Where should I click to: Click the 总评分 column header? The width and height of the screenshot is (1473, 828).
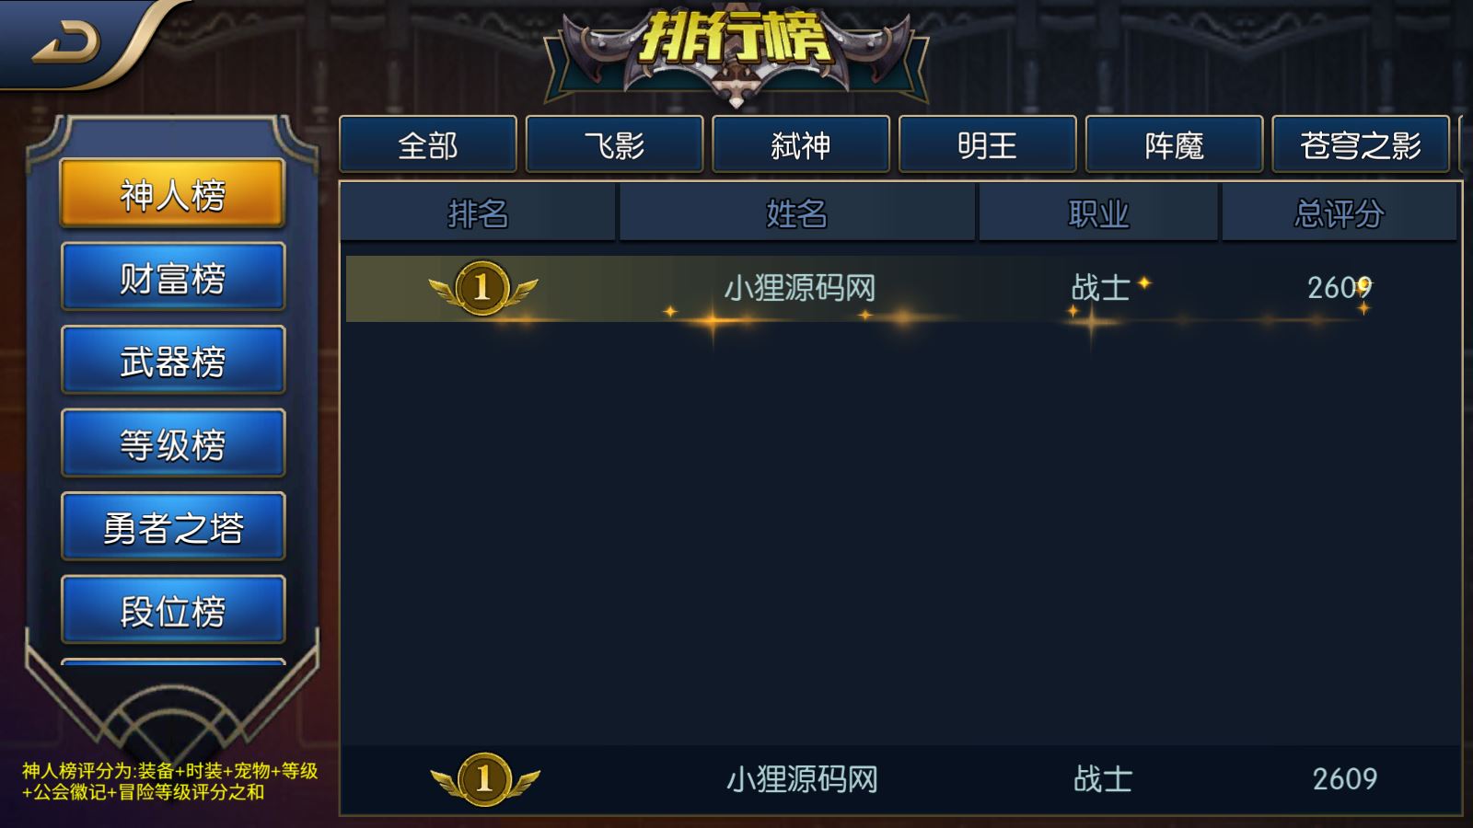1340,213
